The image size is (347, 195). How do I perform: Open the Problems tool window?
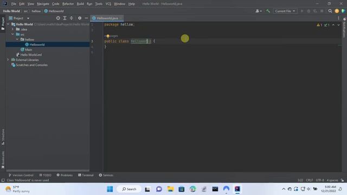coord(65,175)
